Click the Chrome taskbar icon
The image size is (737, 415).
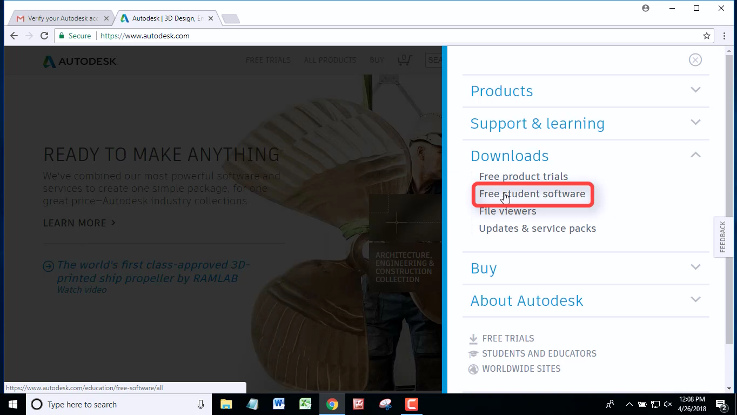[x=332, y=404]
